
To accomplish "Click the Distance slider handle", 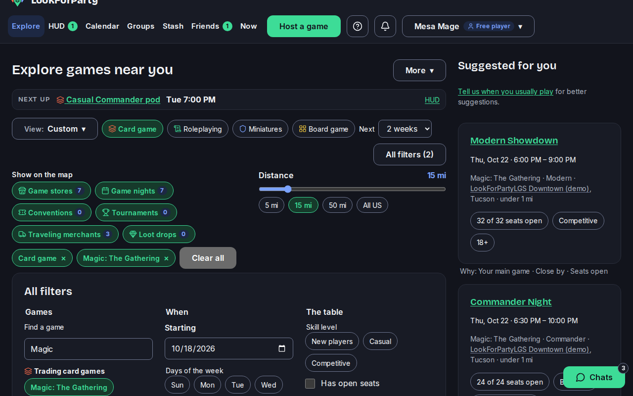I will [x=288, y=189].
